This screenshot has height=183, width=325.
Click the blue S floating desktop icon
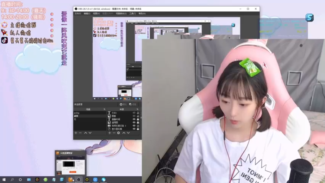pos(310,17)
